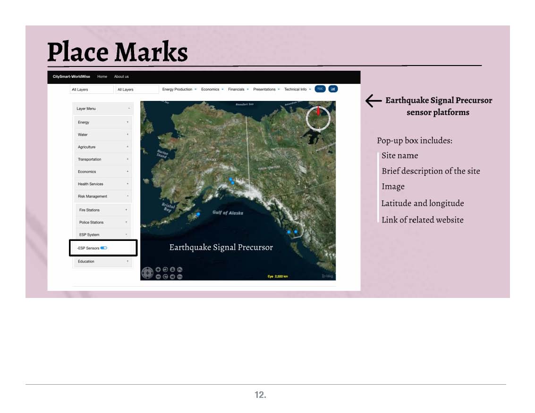Click the pan navigation pad on map
The width and height of the screenshot is (535, 413).
[x=147, y=273]
